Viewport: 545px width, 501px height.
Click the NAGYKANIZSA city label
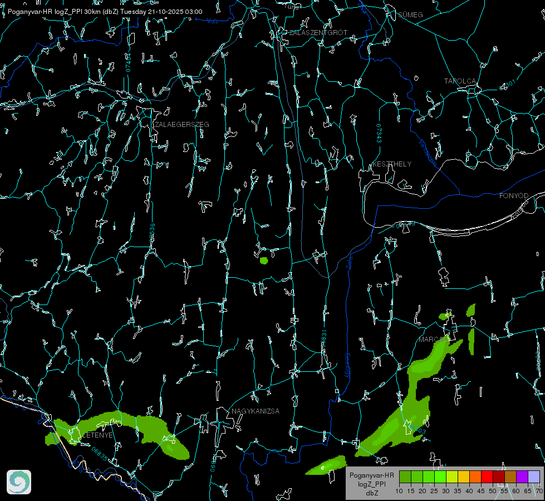coord(256,411)
